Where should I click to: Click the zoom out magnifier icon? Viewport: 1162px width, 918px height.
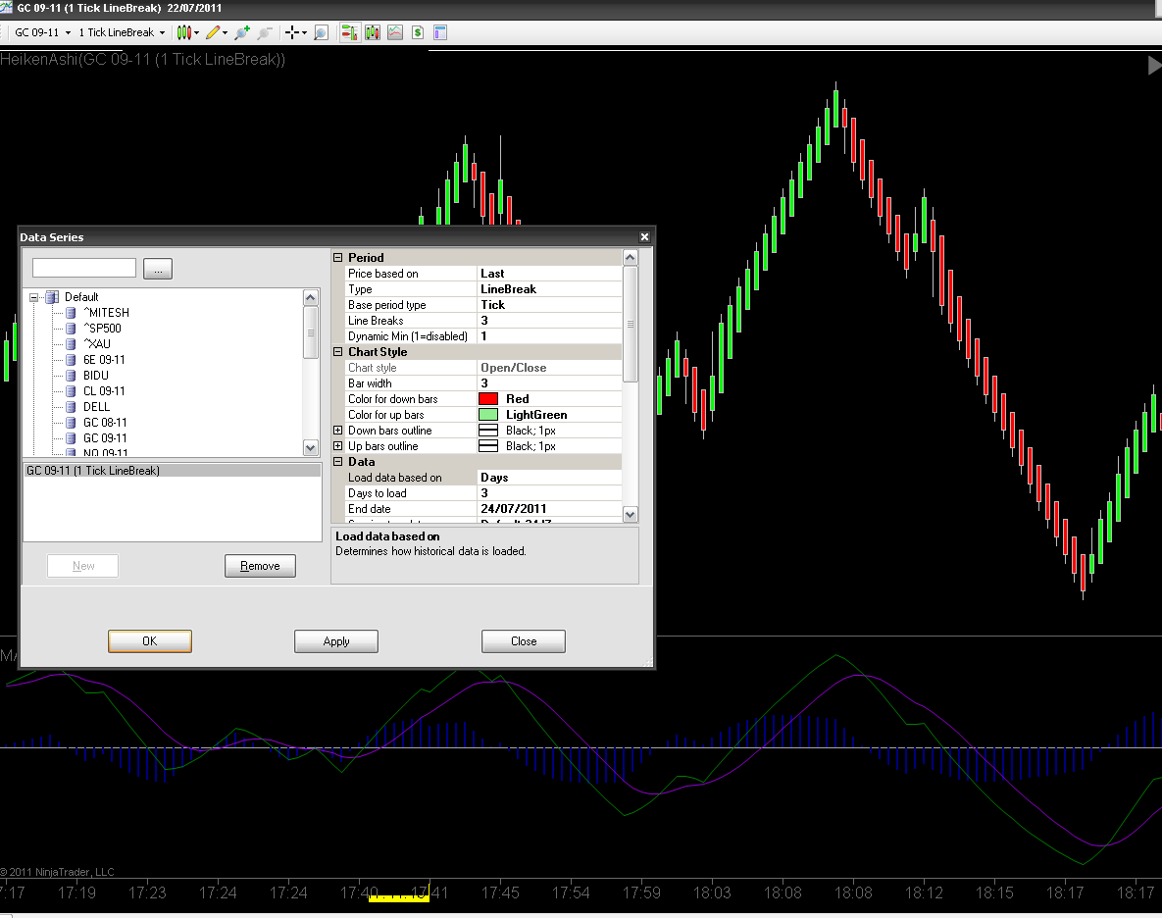tap(264, 32)
